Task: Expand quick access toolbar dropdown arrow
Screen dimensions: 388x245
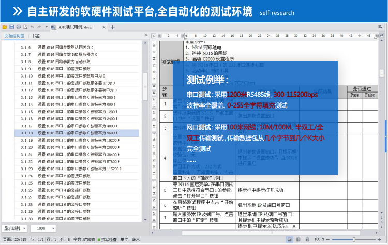Action: tap(47, 27)
